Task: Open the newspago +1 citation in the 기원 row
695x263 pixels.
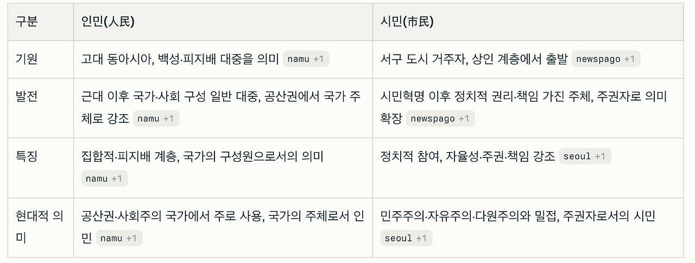Action: 606,59
